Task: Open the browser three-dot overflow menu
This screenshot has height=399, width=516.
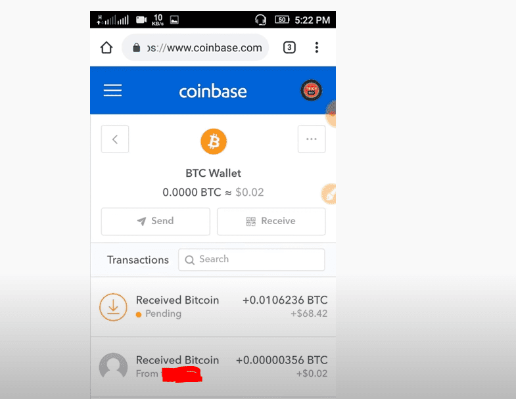Action: click(317, 47)
